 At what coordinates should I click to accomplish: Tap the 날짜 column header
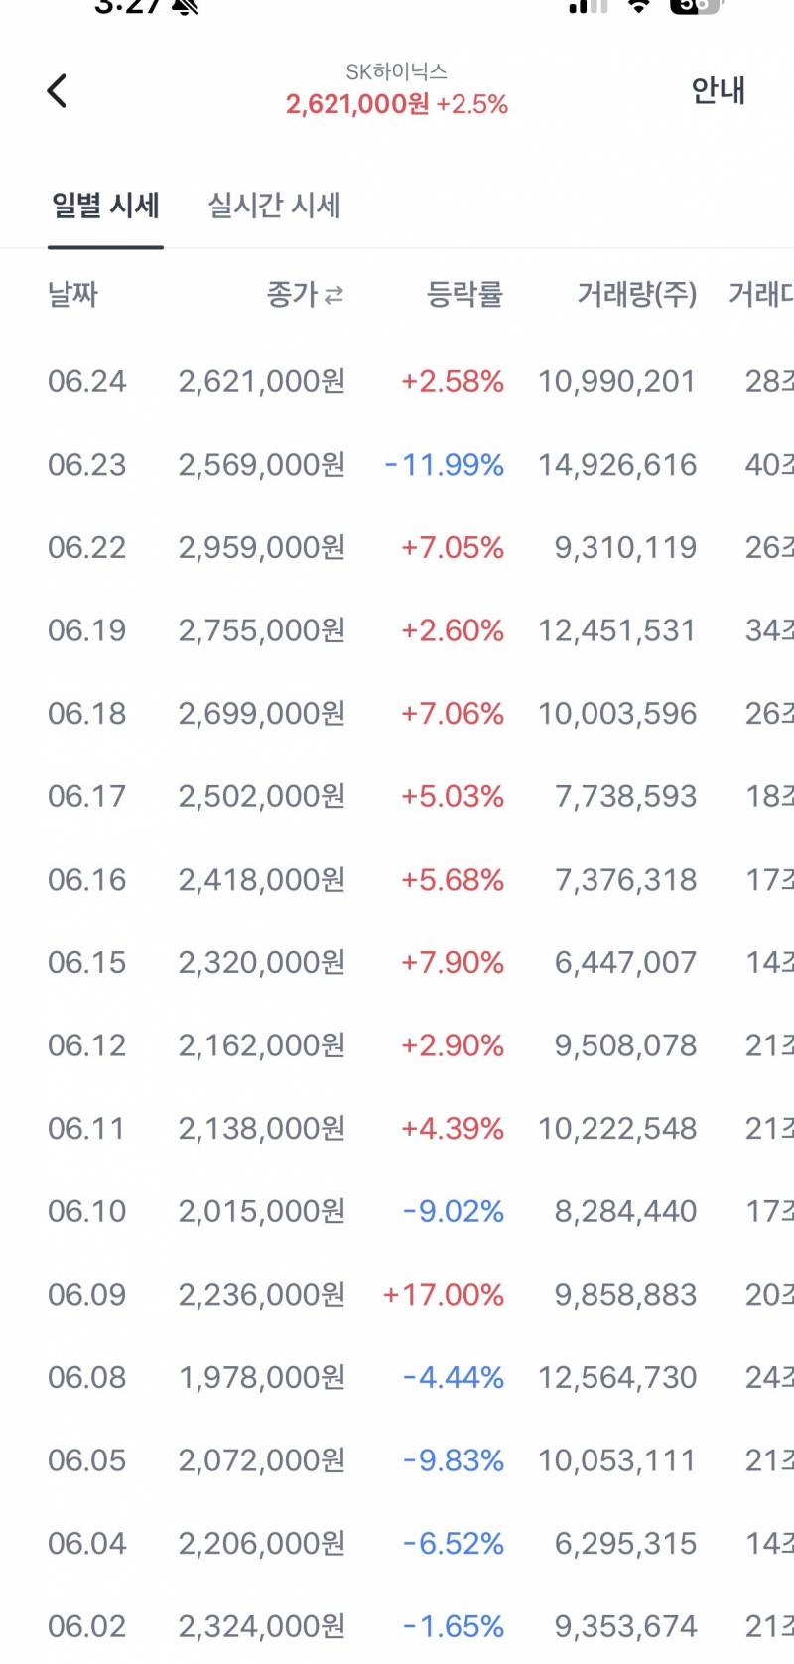[x=73, y=294]
